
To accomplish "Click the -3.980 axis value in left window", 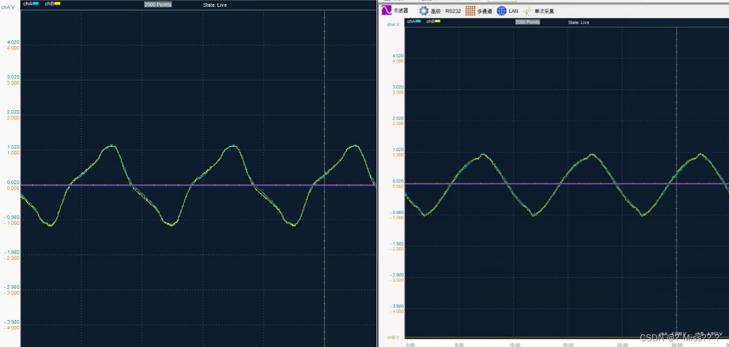I will point(12,322).
